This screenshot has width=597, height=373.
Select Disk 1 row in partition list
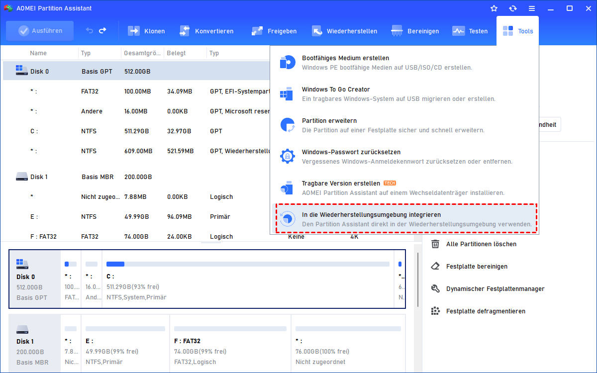[136, 177]
